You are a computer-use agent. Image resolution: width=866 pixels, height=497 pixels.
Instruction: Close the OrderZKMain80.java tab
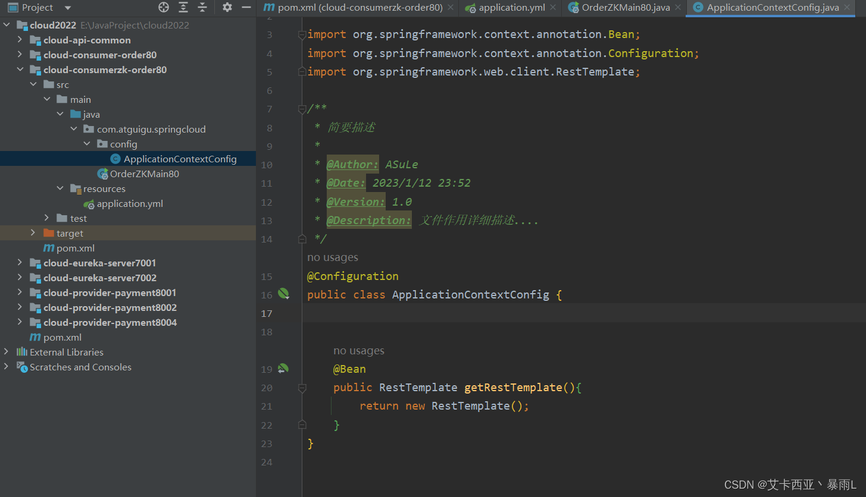pos(678,8)
